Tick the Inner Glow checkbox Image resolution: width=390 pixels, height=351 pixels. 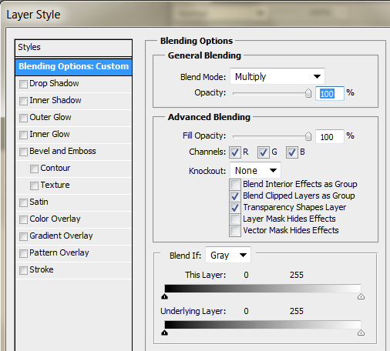coord(23,135)
